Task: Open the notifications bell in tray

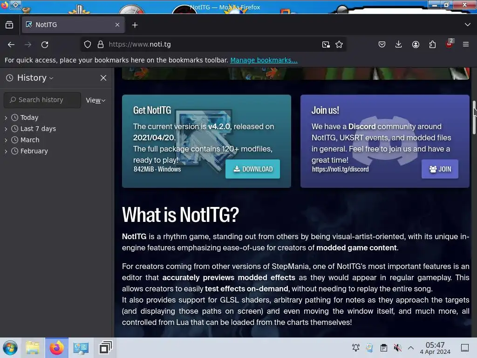Action: [x=355, y=347]
